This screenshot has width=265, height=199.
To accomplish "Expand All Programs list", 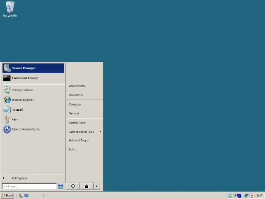I will pyautogui.click(x=33, y=178).
